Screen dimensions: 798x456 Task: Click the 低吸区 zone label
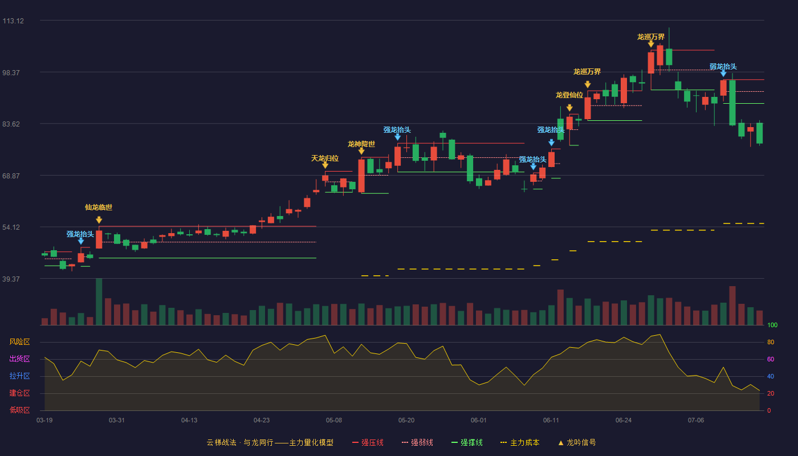19,410
